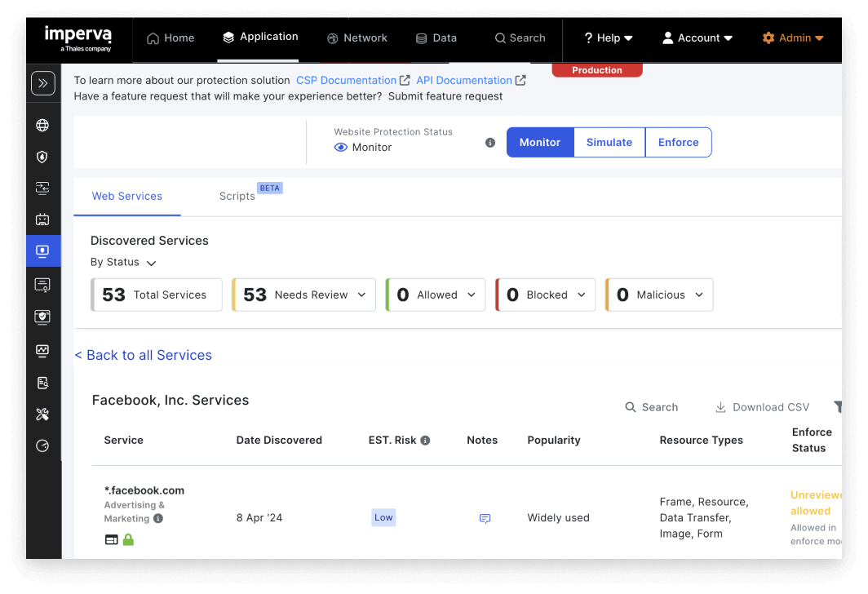Open the CSP Documentation link
The width and height of the screenshot is (868, 594).
[x=347, y=80]
